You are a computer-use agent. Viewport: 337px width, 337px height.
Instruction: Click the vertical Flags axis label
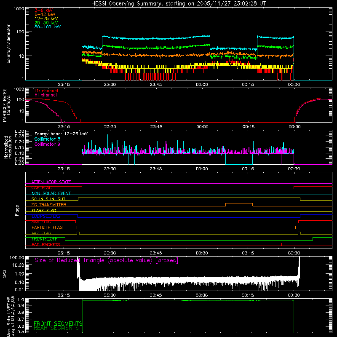pos(17,210)
